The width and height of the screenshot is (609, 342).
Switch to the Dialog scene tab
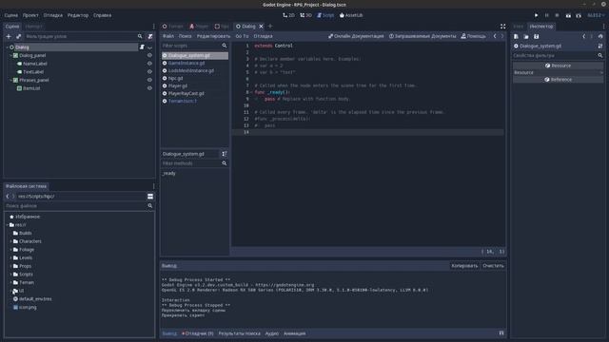coord(248,27)
